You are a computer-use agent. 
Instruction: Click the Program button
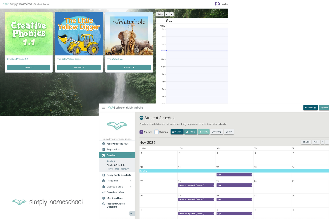(177, 132)
